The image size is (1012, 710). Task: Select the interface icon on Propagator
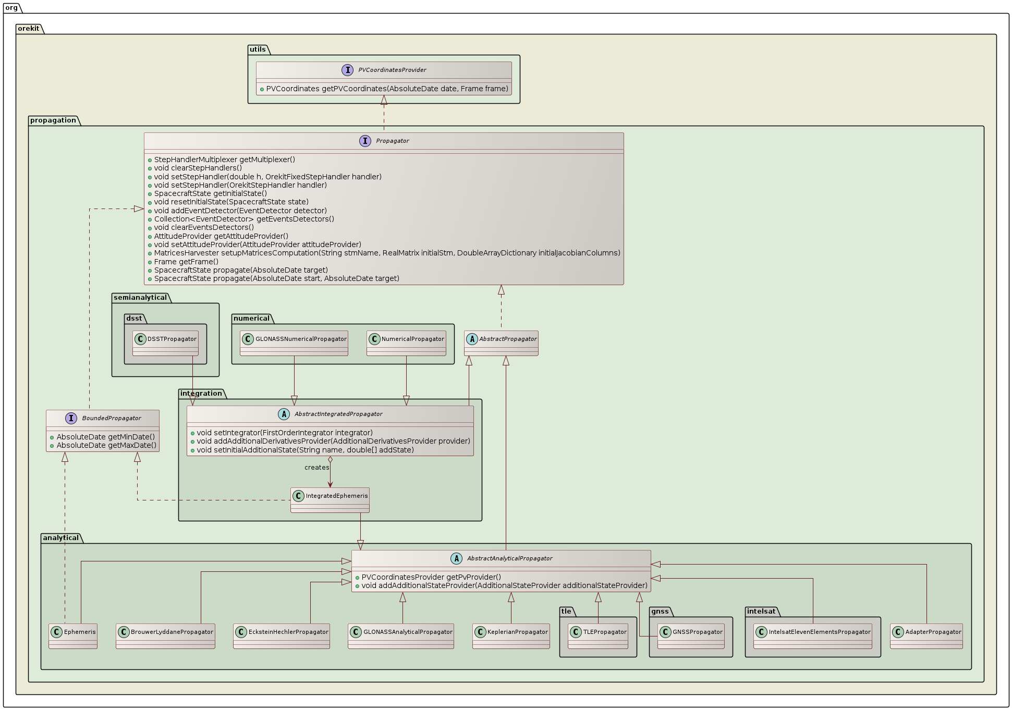click(366, 141)
